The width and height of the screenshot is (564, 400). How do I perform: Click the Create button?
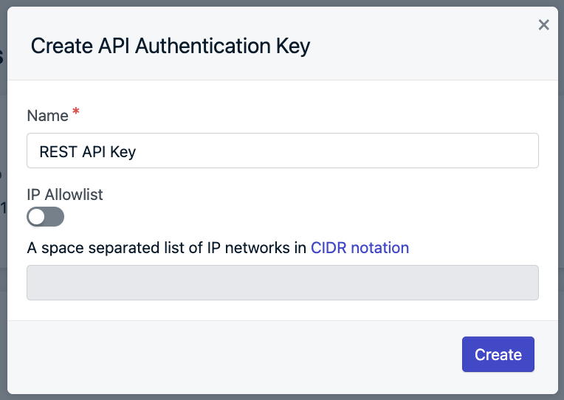point(498,354)
